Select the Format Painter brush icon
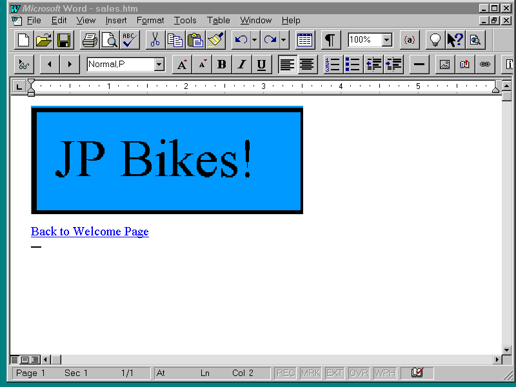The height and width of the screenshot is (387, 516). click(215, 40)
